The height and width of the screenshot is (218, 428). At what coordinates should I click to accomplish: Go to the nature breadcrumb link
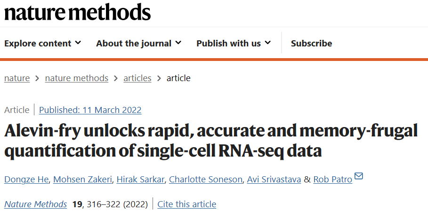pos(17,78)
